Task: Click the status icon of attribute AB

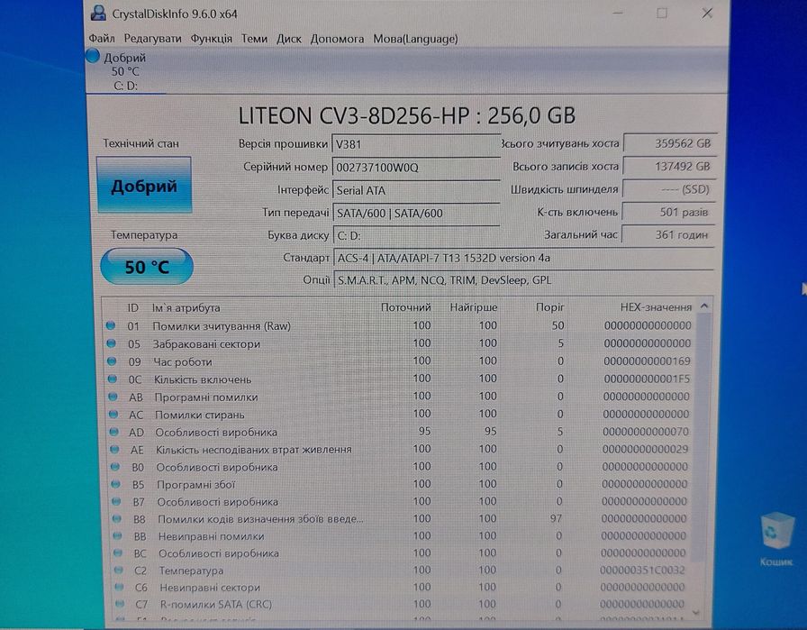Action: (x=113, y=397)
